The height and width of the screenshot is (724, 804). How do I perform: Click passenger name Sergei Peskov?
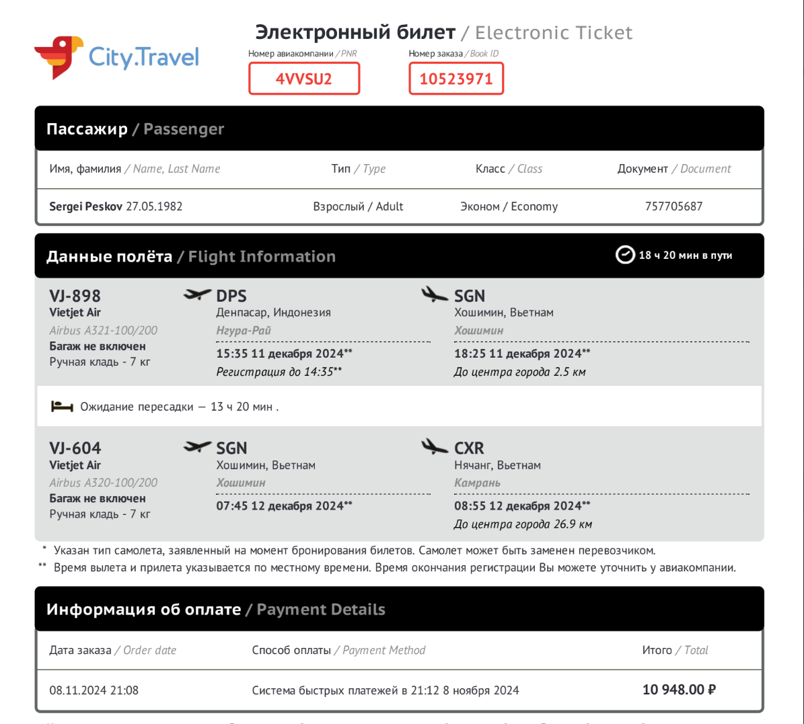[86, 206]
